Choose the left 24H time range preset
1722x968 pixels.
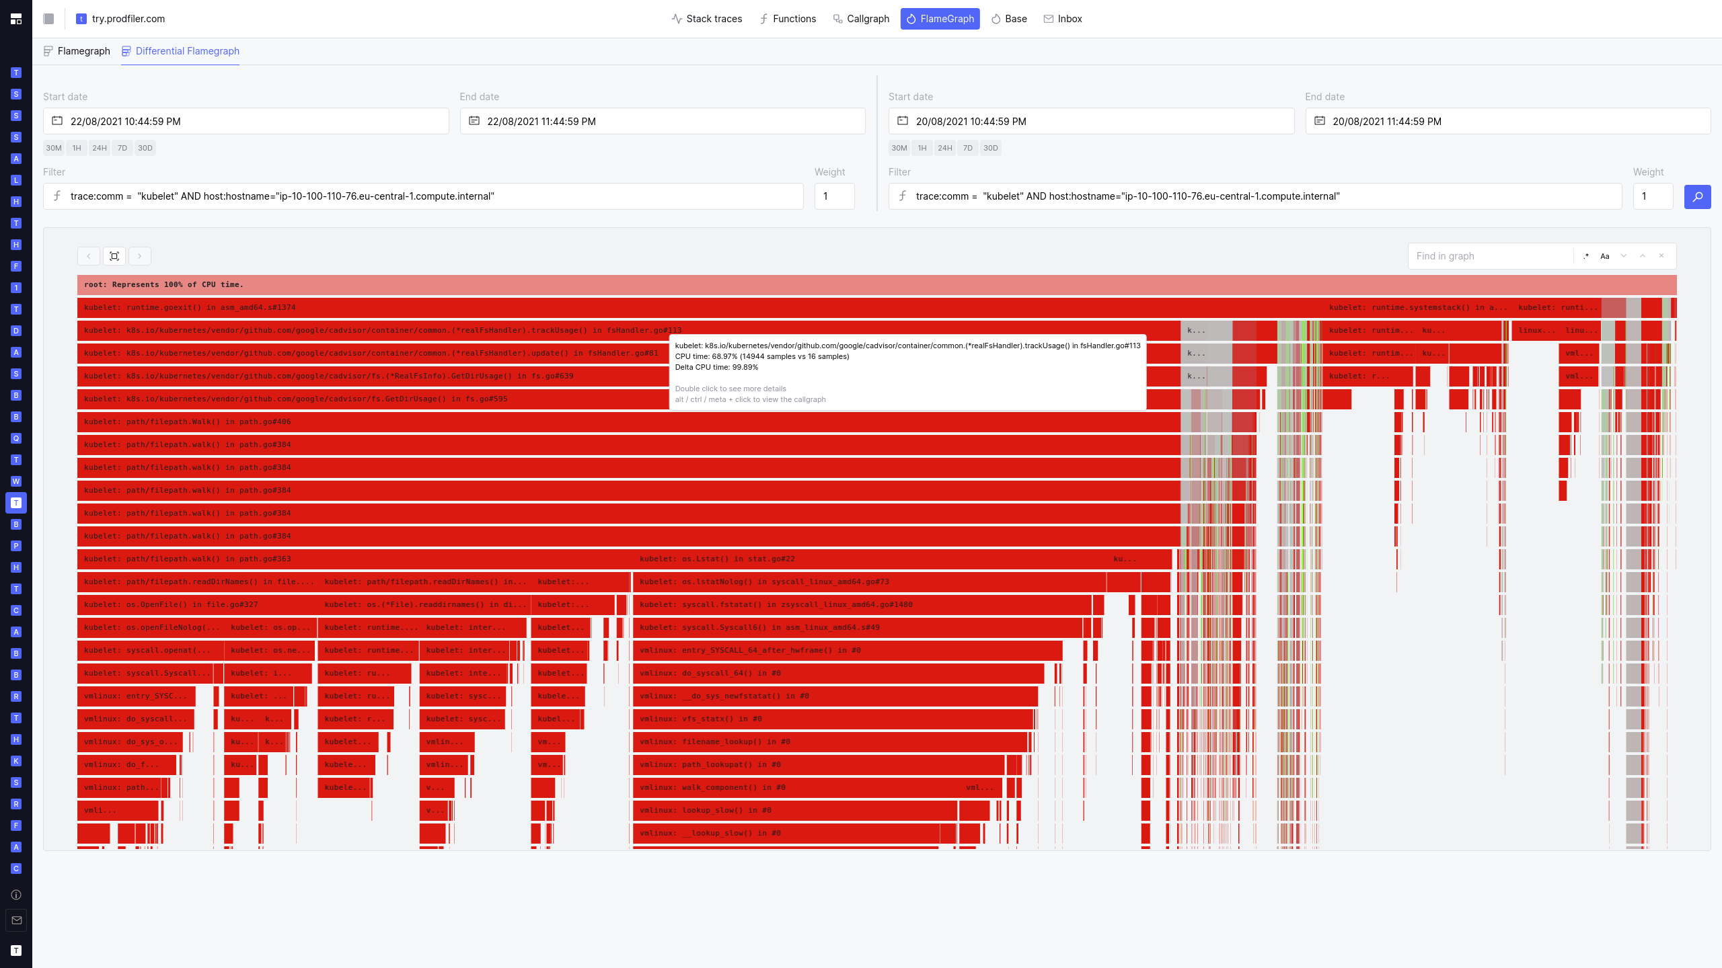tap(100, 148)
